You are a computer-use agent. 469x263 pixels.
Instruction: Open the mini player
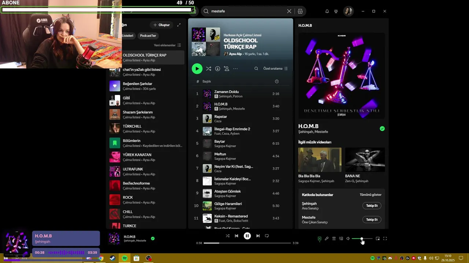coord(378,239)
